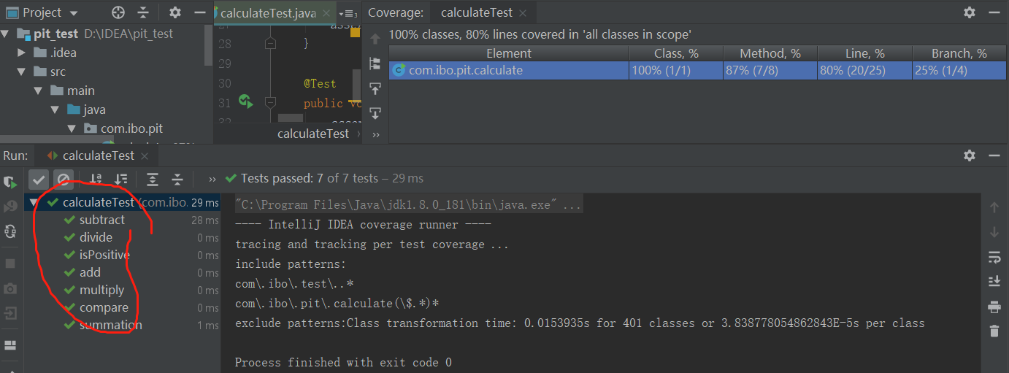
Task: Sort tests alphabetically icon
Action: click(x=96, y=179)
